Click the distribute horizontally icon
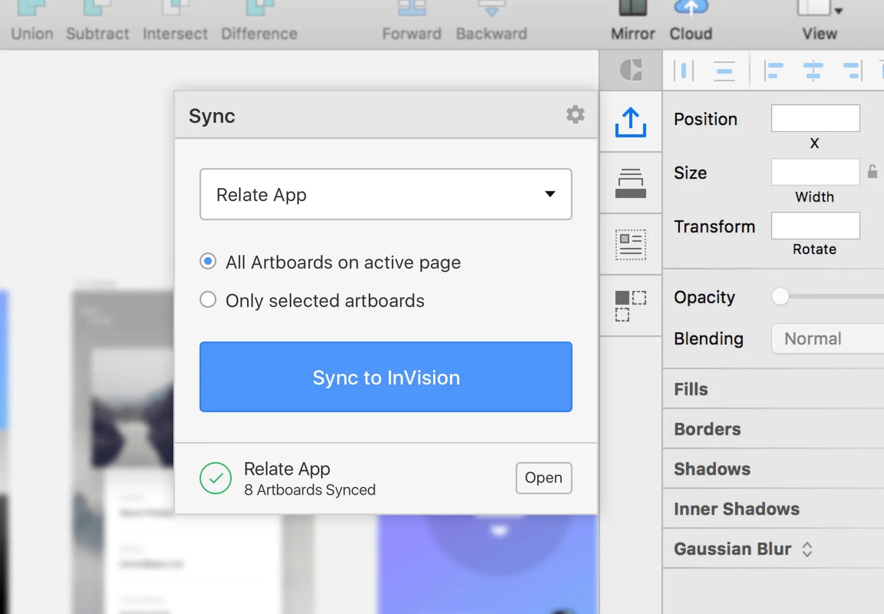 pyautogui.click(x=683, y=71)
